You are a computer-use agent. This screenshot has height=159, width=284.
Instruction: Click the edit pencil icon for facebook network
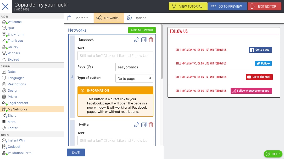pyautogui.click(x=137, y=40)
